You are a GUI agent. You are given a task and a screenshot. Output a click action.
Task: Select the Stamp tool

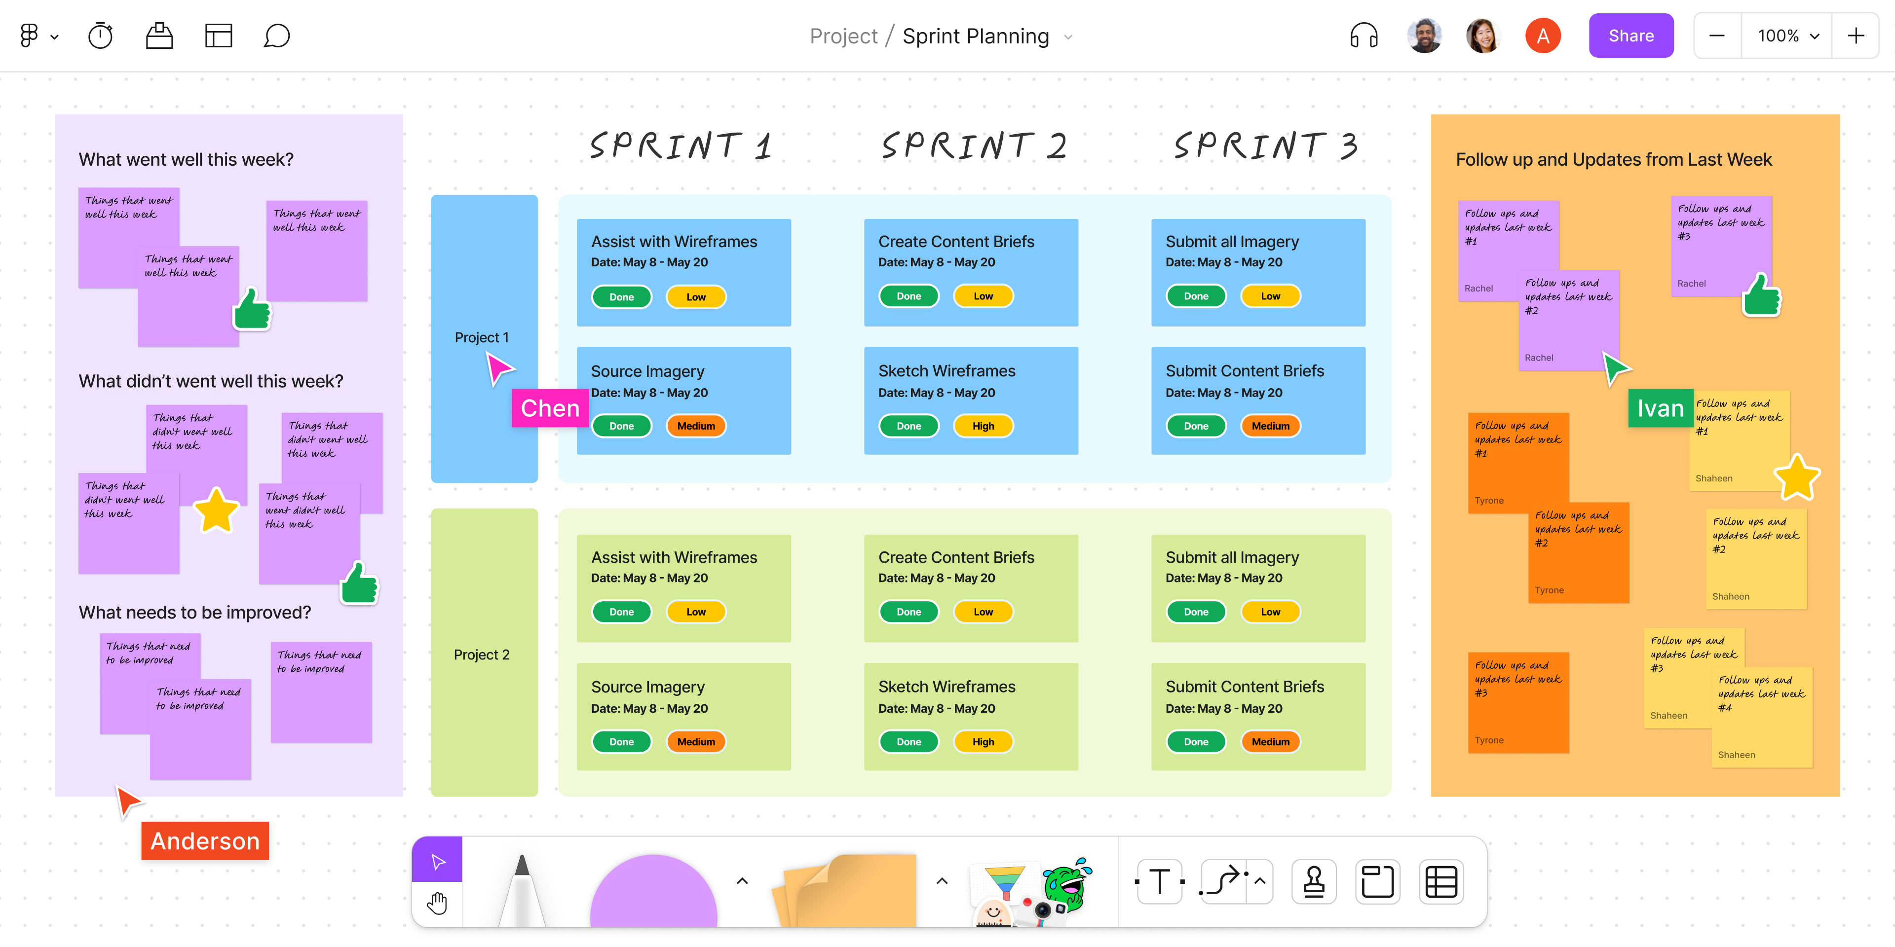[x=1314, y=881]
